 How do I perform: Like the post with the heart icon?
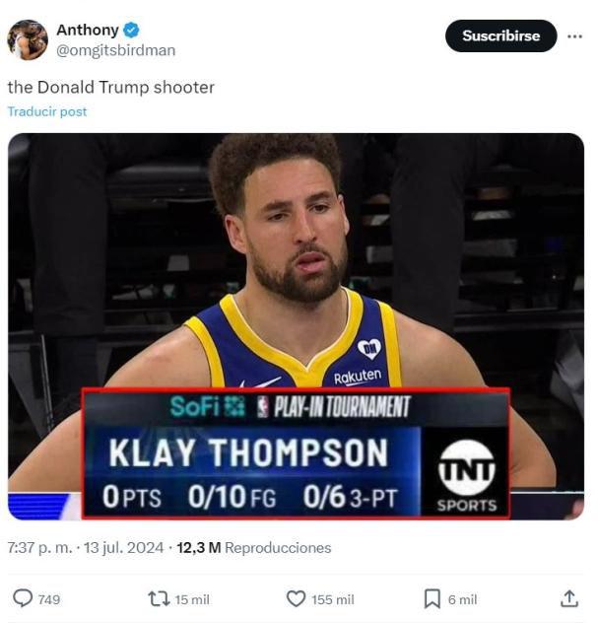pyautogui.click(x=296, y=598)
